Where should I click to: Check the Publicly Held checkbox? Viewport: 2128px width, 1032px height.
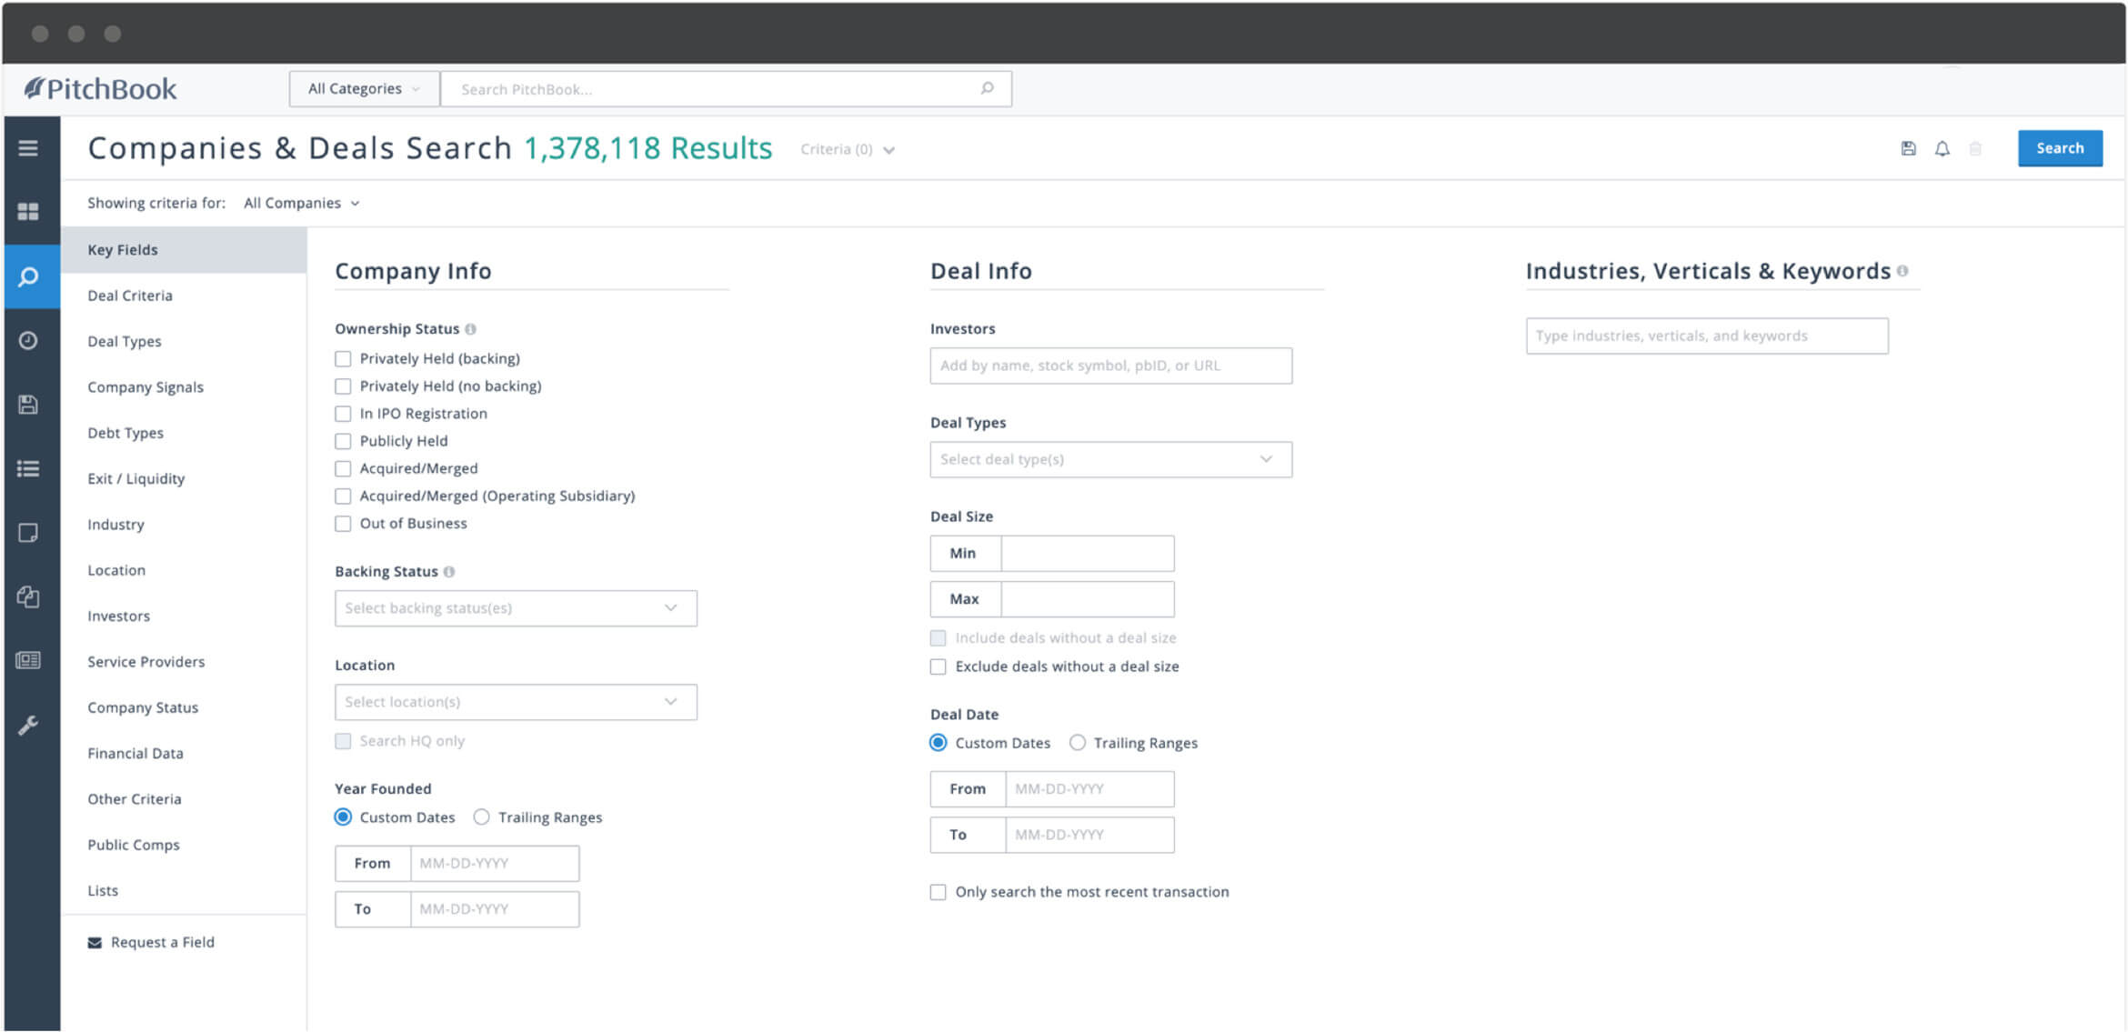click(343, 442)
